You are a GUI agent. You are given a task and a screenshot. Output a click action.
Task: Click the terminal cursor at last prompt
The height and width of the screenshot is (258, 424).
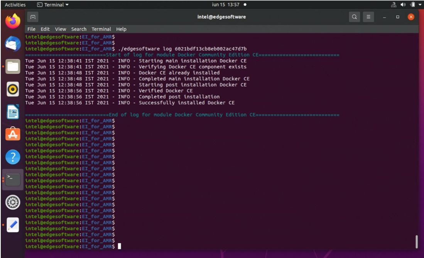[119, 246]
